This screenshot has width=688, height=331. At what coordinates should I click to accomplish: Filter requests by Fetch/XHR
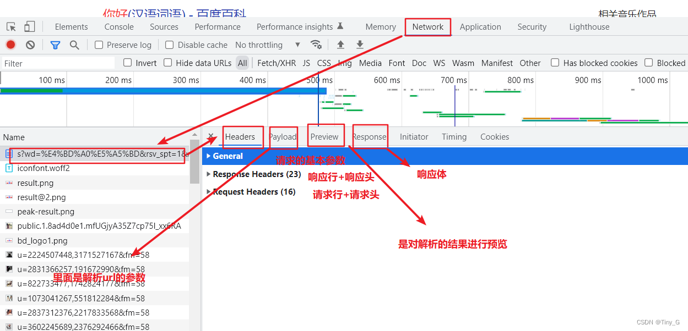tap(277, 63)
